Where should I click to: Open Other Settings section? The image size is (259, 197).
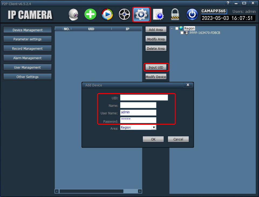[x=28, y=77]
